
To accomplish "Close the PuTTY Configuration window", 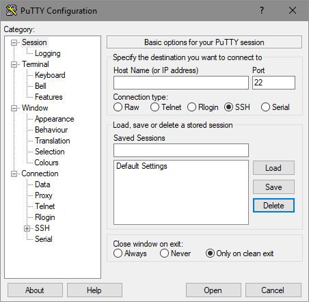I will point(293,10).
